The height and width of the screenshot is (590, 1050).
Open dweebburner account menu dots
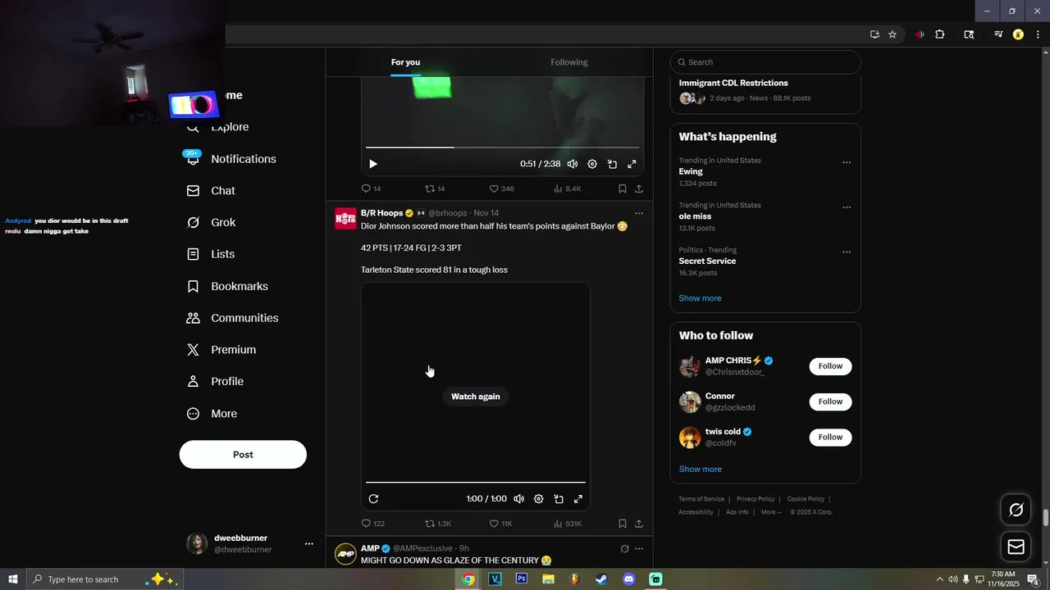click(309, 544)
